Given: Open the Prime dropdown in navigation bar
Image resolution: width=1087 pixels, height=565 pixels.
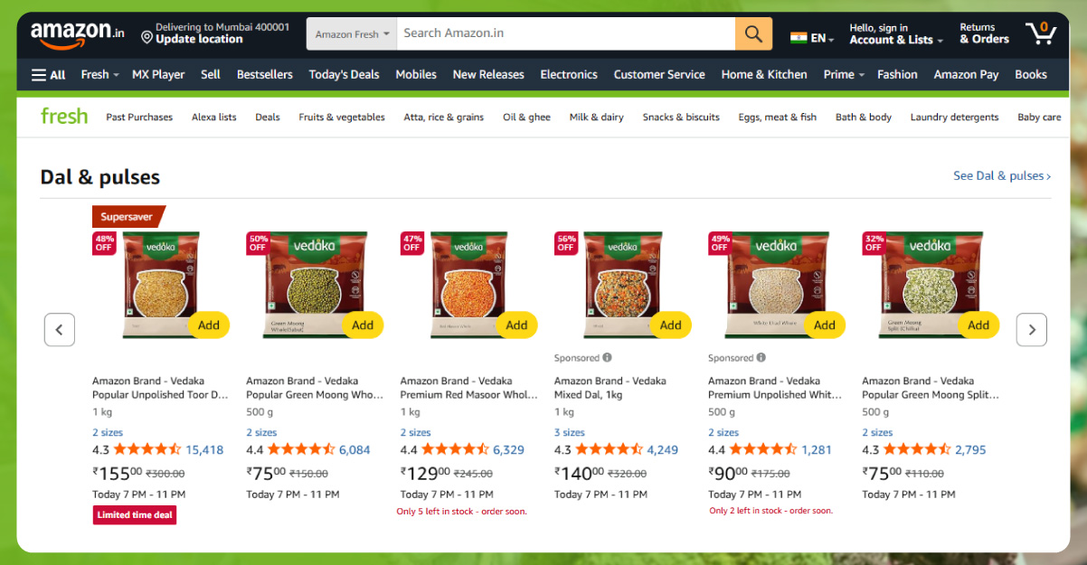Looking at the screenshot, I should [843, 75].
